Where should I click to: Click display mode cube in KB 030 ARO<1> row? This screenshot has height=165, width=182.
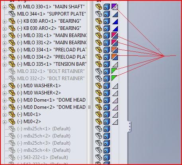[107, 21]
